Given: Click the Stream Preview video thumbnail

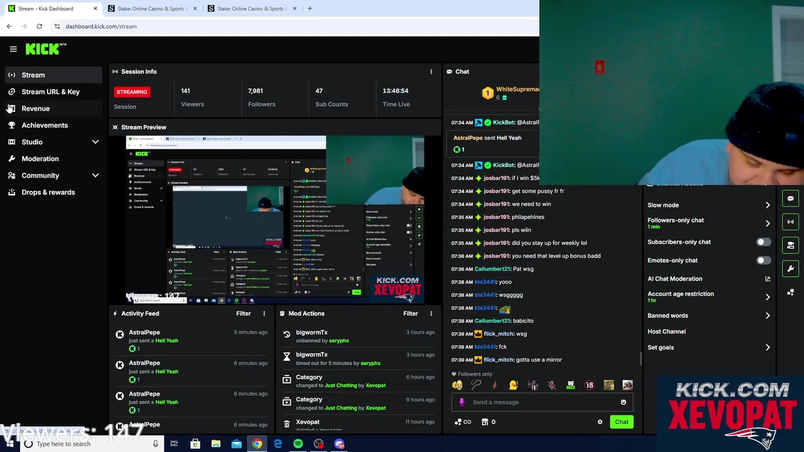Looking at the screenshot, I should (274, 220).
